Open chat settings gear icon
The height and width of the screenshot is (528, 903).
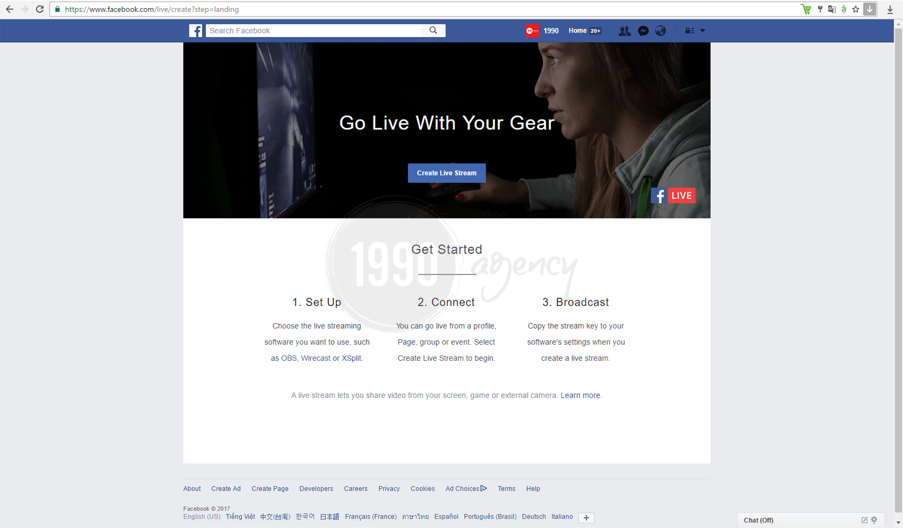874,519
